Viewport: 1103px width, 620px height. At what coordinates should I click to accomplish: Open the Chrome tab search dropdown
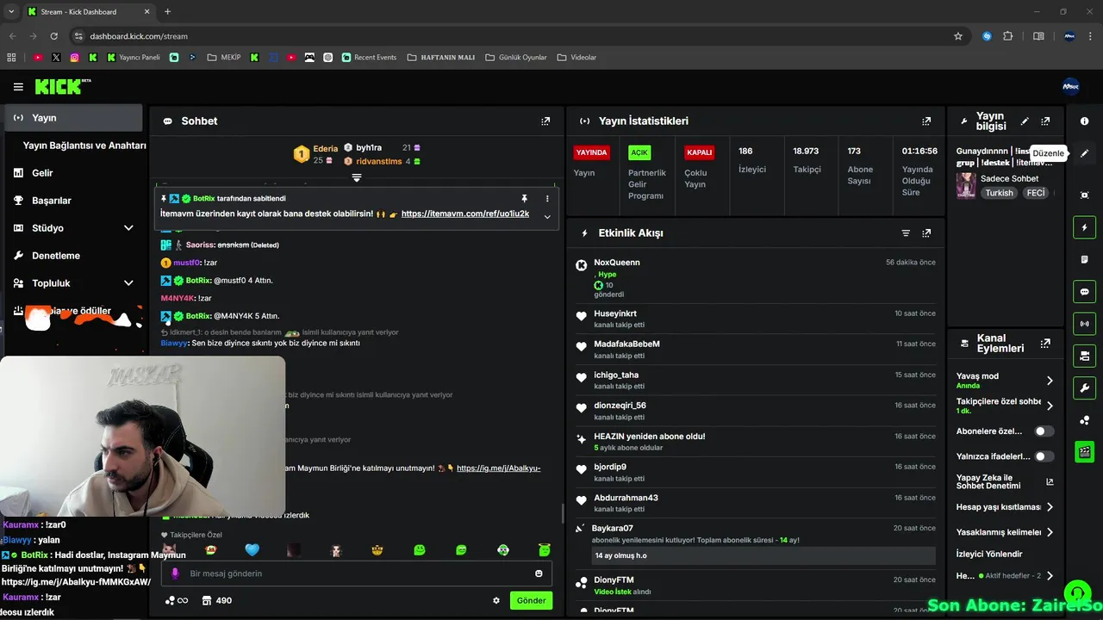[x=10, y=11]
